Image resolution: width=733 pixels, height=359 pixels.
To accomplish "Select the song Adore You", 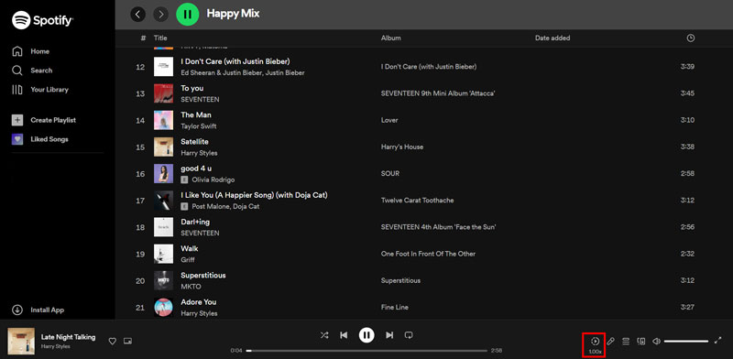I will [x=199, y=302].
